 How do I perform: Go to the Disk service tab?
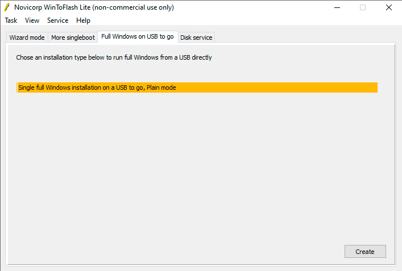(x=196, y=37)
